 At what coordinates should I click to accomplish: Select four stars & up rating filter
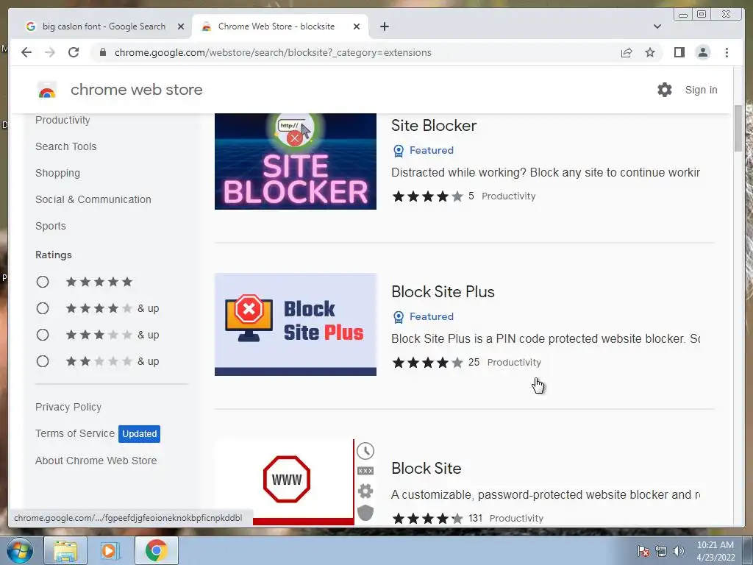(x=43, y=308)
